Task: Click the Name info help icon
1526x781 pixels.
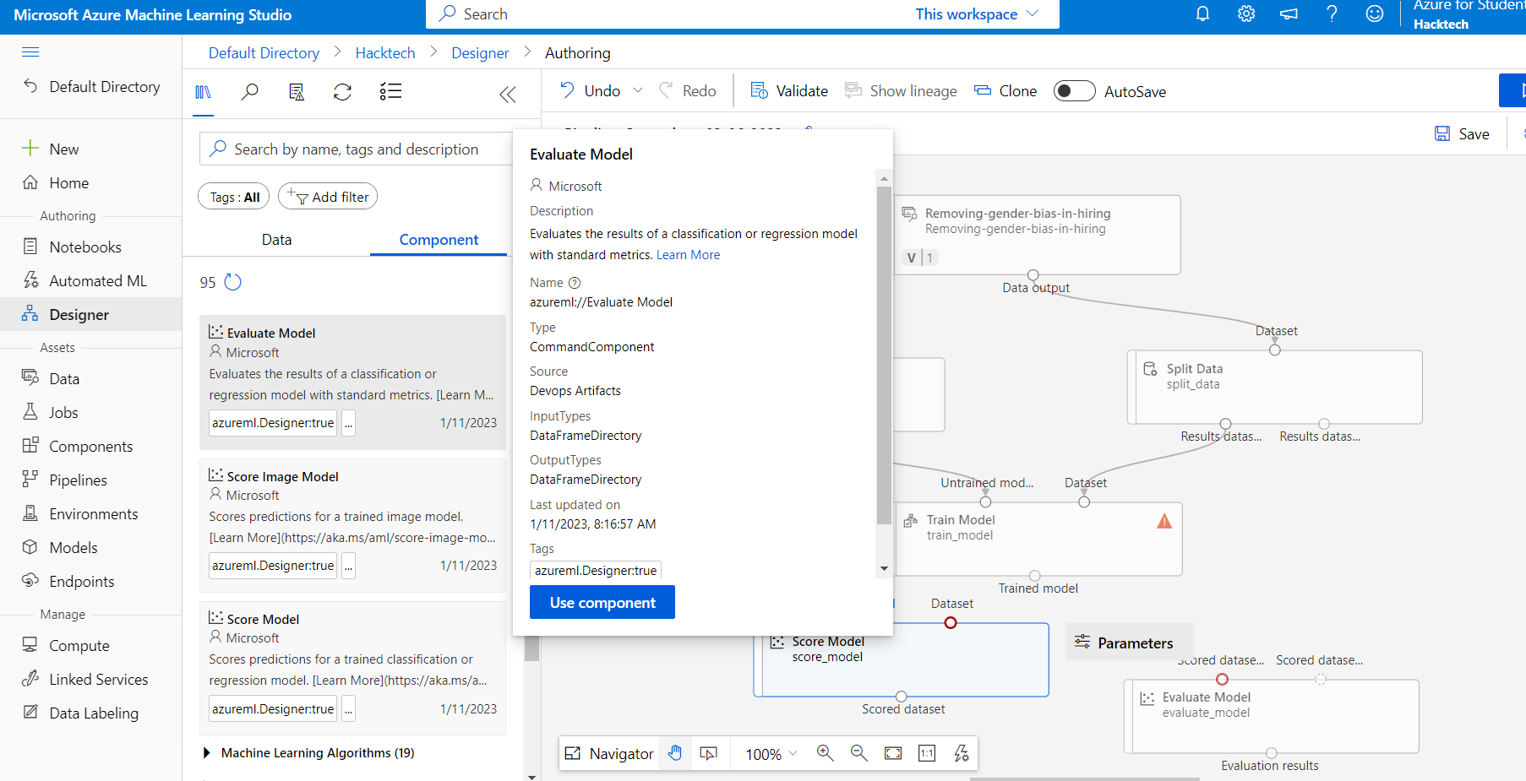Action: coord(575,283)
